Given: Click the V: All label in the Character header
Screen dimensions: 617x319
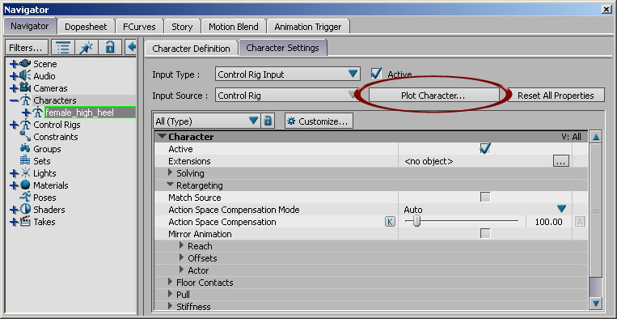Looking at the screenshot, I should (571, 137).
